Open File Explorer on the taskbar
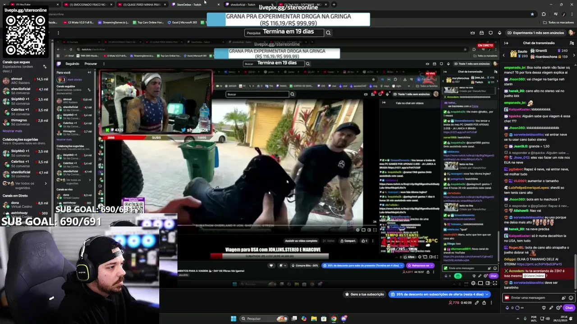The image size is (577, 324). (314, 319)
